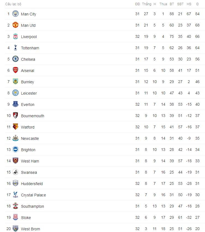The height and width of the screenshot is (232, 205).
Task: Click the Crystal Palace crest
Action: [x=15, y=195]
